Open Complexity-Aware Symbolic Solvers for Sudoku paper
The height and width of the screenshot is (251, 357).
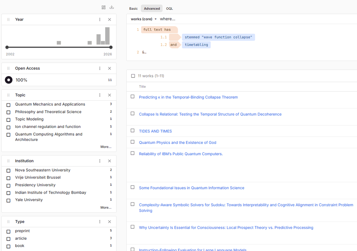(246, 208)
